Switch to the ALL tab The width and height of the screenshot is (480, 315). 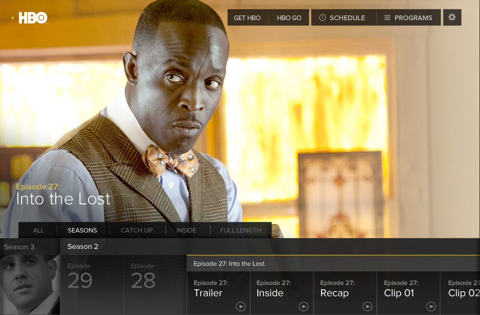(38, 230)
